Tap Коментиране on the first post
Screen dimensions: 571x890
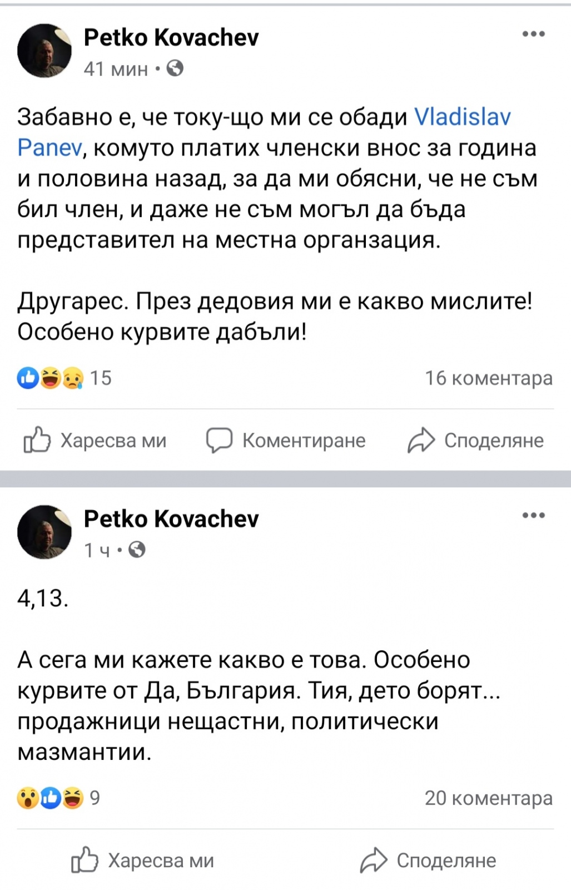(286, 440)
